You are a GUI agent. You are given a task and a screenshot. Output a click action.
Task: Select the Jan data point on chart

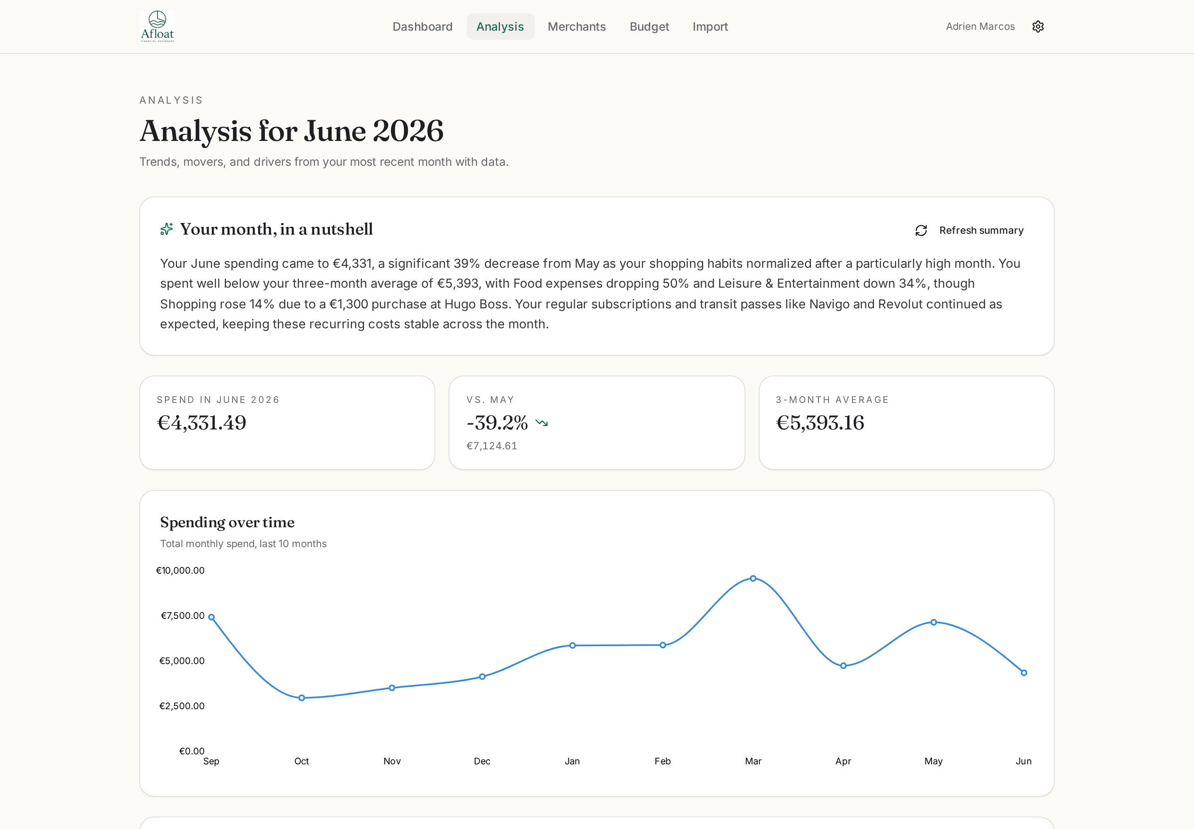572,645
